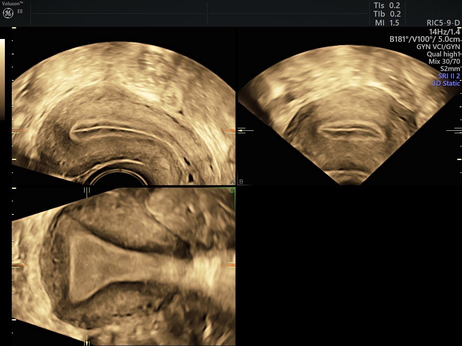Click the plane B corner label
The height and width of the screenshot is (346, 462).
coord(241,182)
